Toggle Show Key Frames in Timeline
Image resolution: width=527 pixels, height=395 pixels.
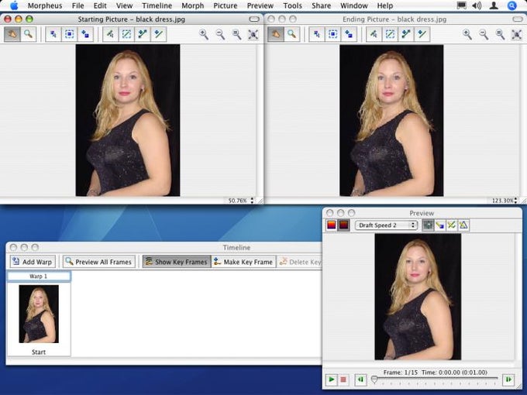tap(177, 262)
